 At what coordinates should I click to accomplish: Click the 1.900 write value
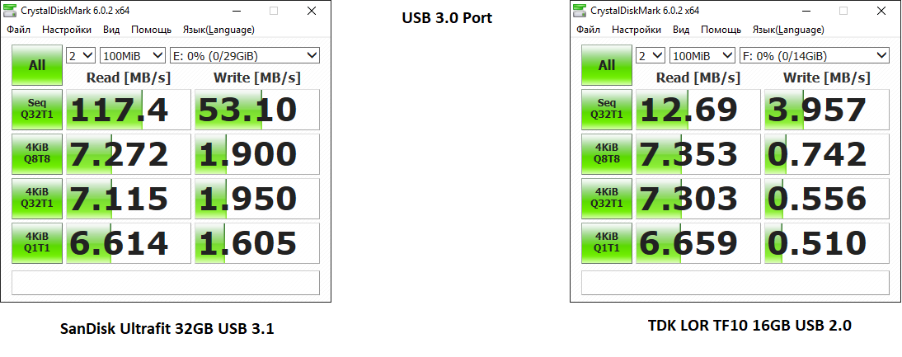256,154
